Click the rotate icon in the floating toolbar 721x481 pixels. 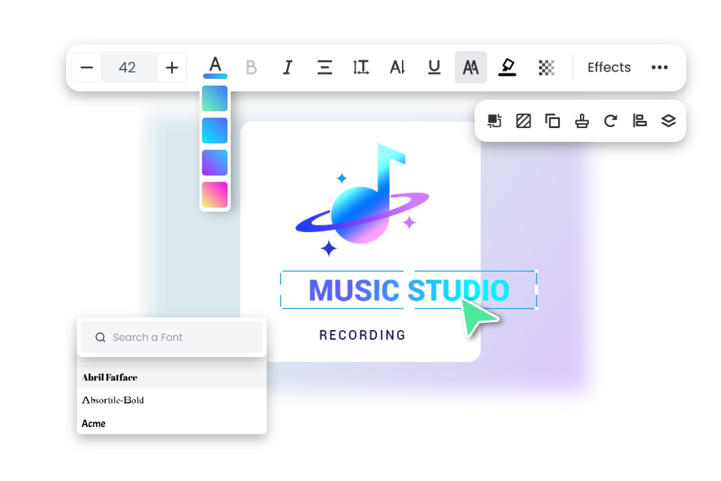pos(610,120)
